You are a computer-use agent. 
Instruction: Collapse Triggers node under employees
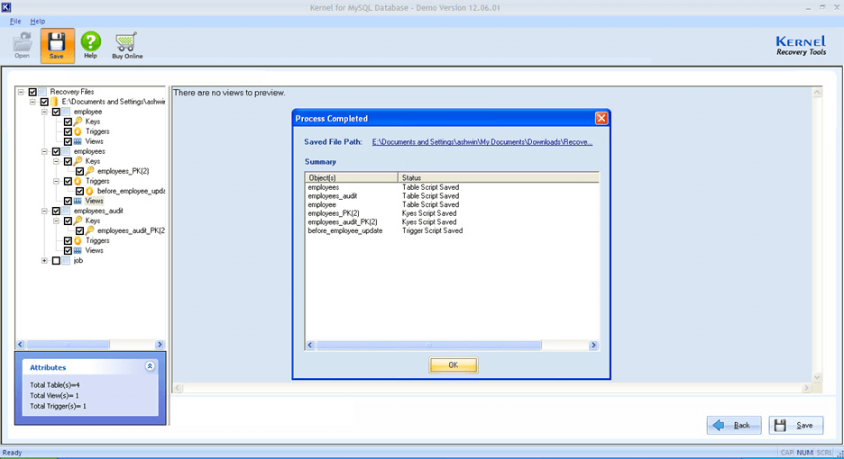point(57,181)
